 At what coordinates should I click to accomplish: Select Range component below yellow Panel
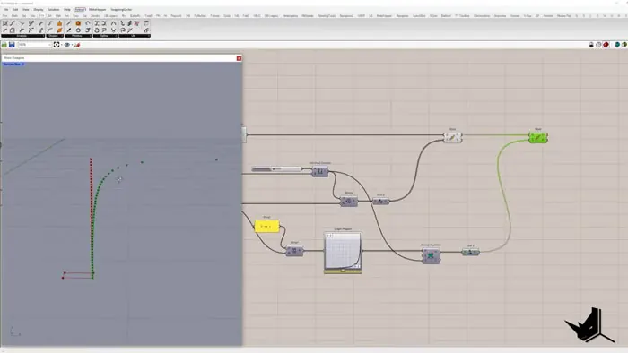click(x=294, y=251)
